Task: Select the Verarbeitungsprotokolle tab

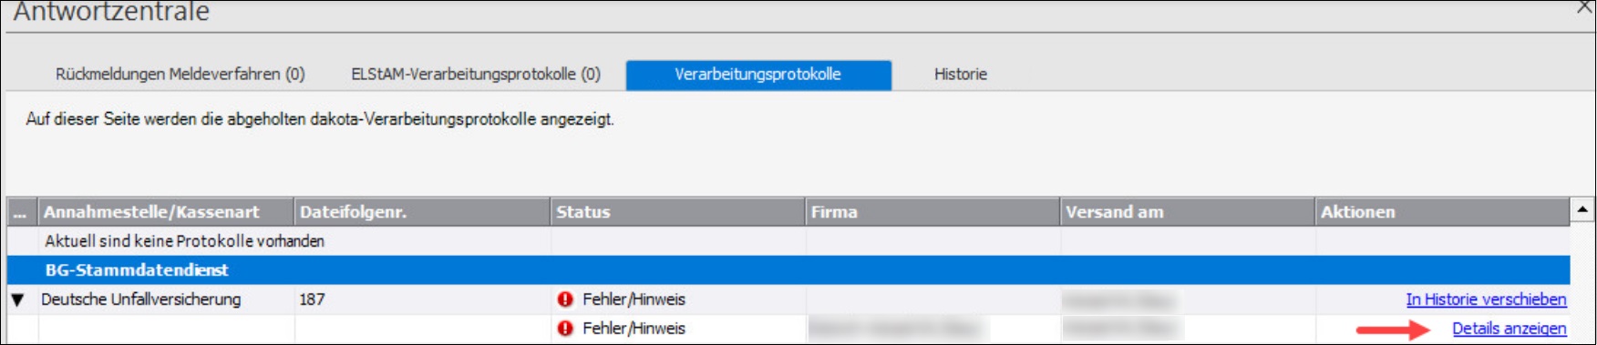Action: pyautogui.click(x=758, y=75)
